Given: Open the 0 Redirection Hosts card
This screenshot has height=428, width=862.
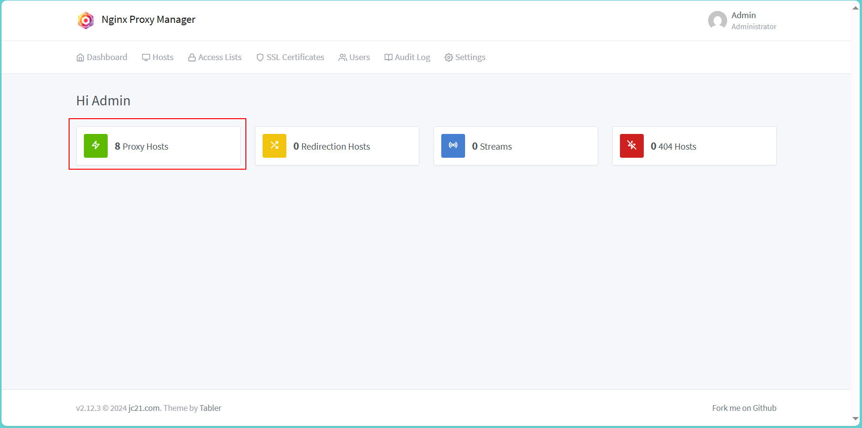Looking at the screenshot, I should tap(337, 146).
